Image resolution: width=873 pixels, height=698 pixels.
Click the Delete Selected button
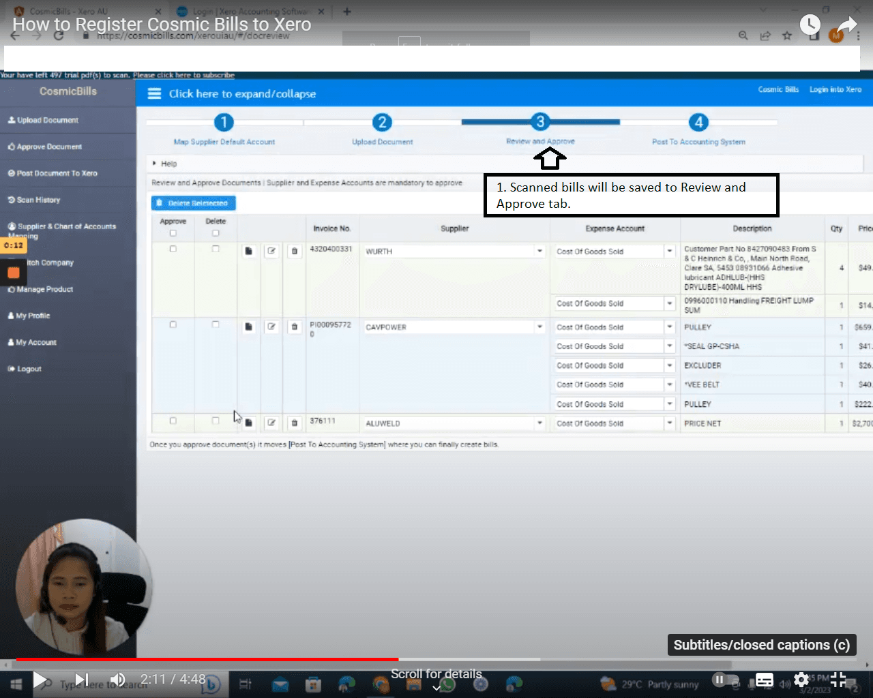(x=194, y=203)
